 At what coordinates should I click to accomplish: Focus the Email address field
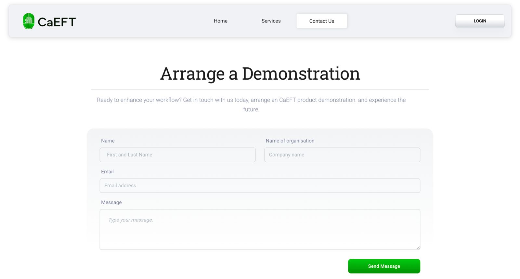(260, 186)
